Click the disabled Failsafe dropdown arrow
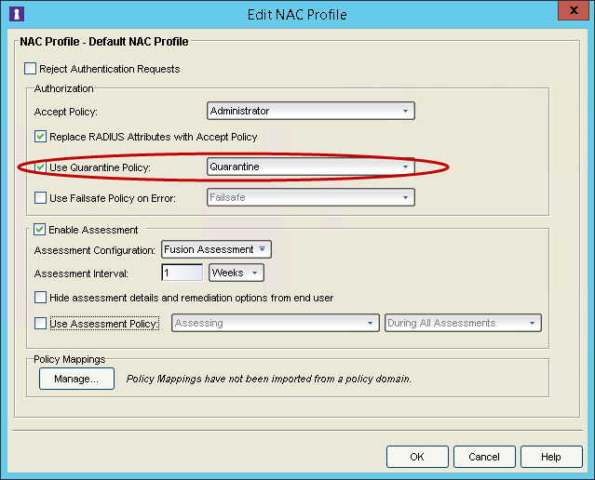The height and width of the screenshot is (480, 595). pyautogui.click(x=405, y=197)
